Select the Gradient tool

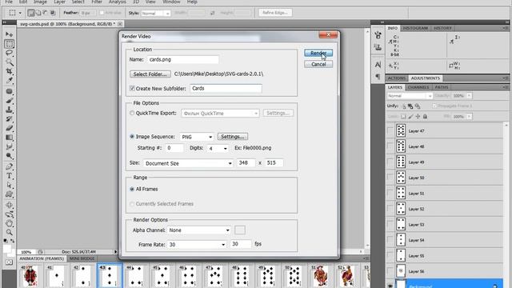point(9,138)
